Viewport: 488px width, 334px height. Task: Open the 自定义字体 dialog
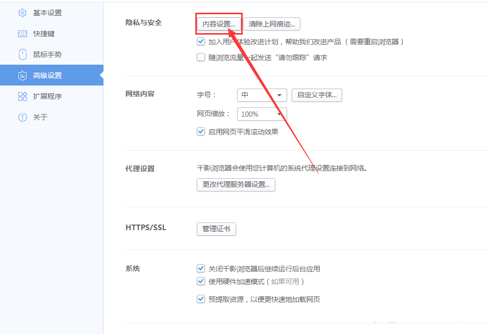[317, 95]
